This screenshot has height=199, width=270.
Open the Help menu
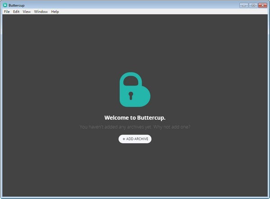click(x=55, y=12)
